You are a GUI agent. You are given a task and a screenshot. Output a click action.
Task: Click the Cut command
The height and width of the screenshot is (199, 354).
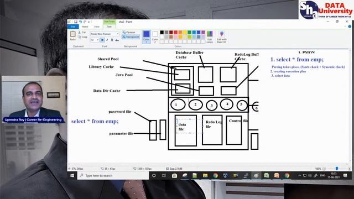point(82,32)
